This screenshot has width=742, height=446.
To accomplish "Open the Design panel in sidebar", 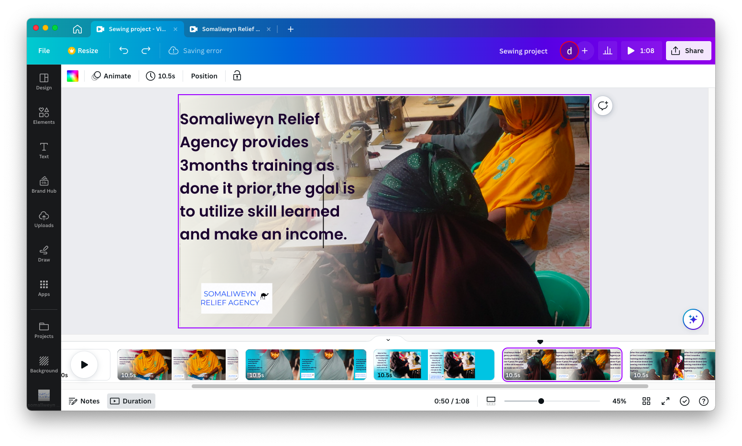I will coord(44,81).
